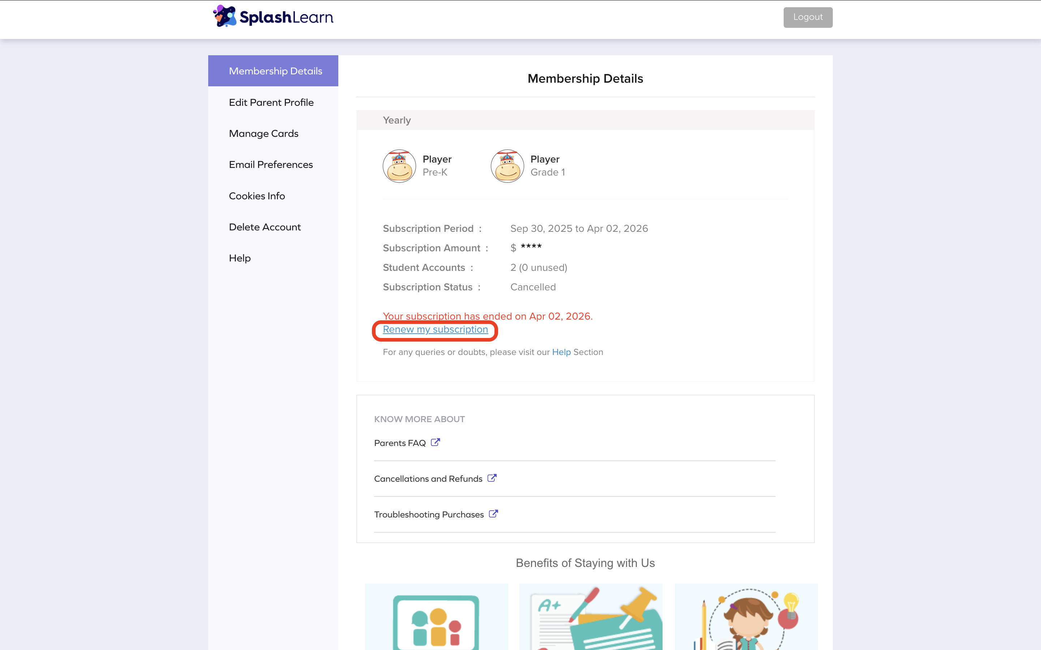Open Parents FAQ external link icon

point(435,442)
